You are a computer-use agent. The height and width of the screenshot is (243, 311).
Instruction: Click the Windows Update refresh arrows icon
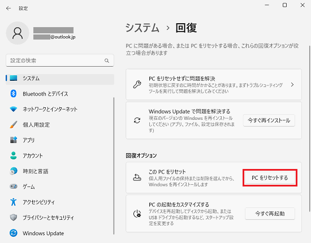tap(137, 120)
